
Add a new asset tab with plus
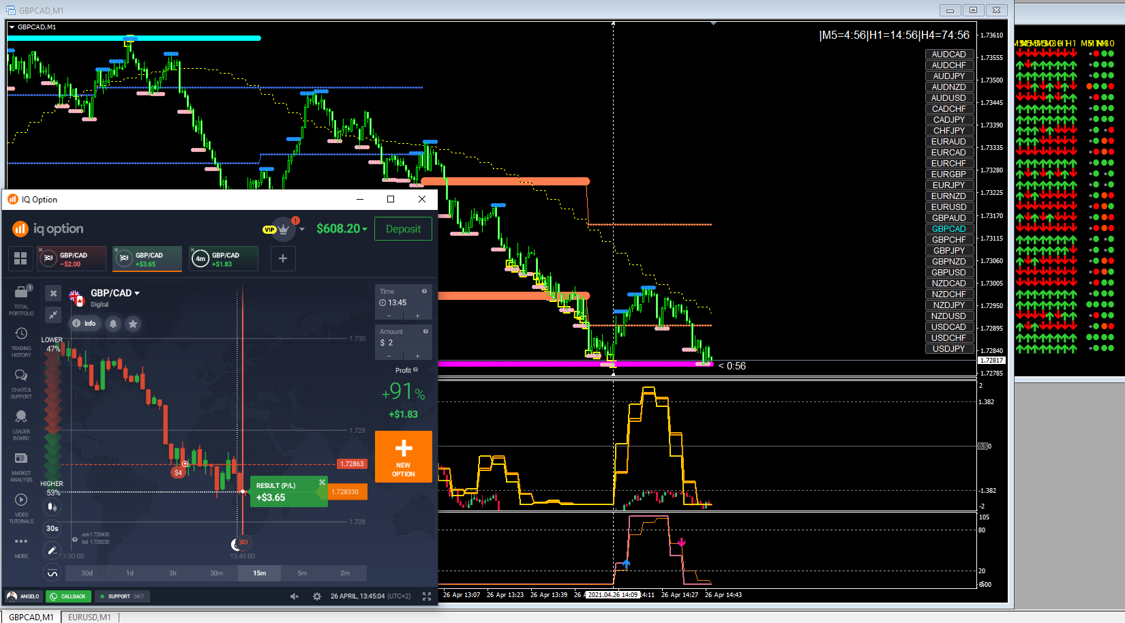[x=283, y=258]
